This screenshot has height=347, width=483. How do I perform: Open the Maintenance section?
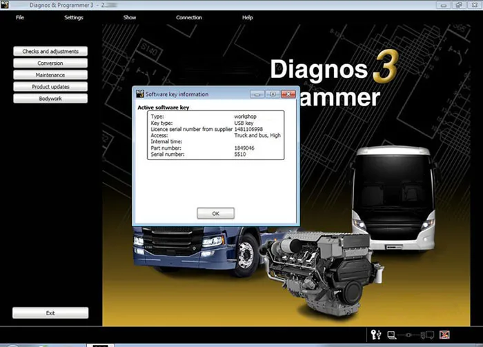pyautogui.click(x=50, y=75)
